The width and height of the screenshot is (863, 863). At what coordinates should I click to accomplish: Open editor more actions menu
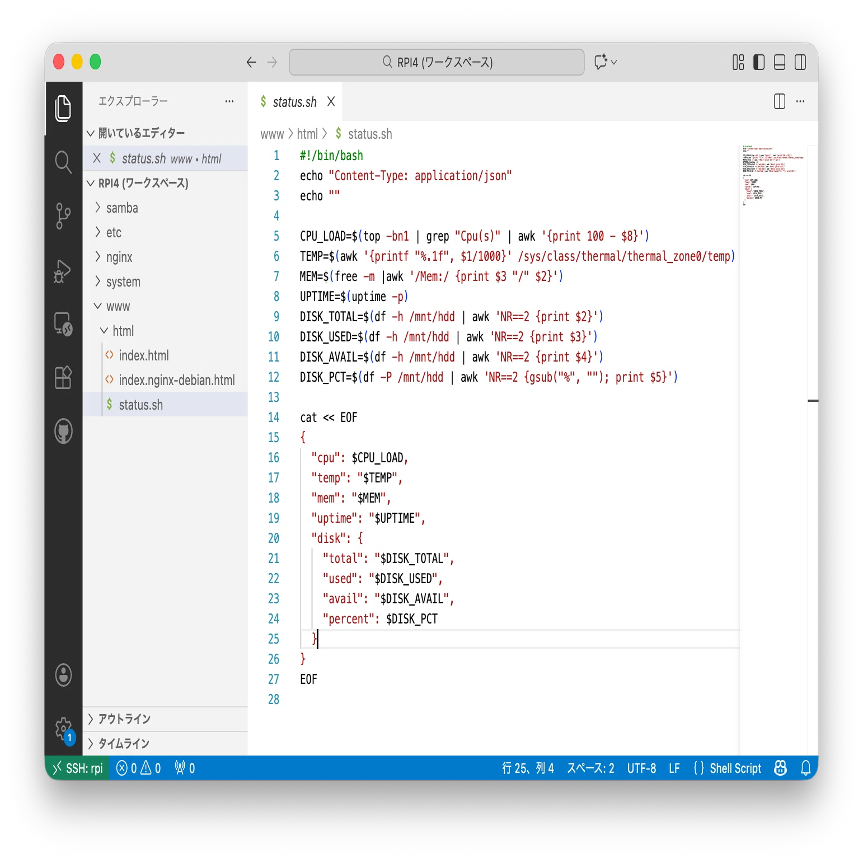tap(800, 101)
